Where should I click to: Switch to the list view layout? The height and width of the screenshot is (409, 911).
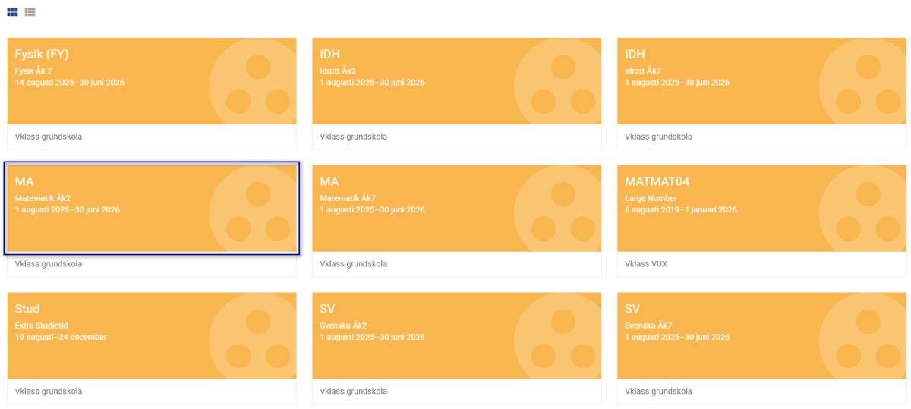tap(30, 12)
